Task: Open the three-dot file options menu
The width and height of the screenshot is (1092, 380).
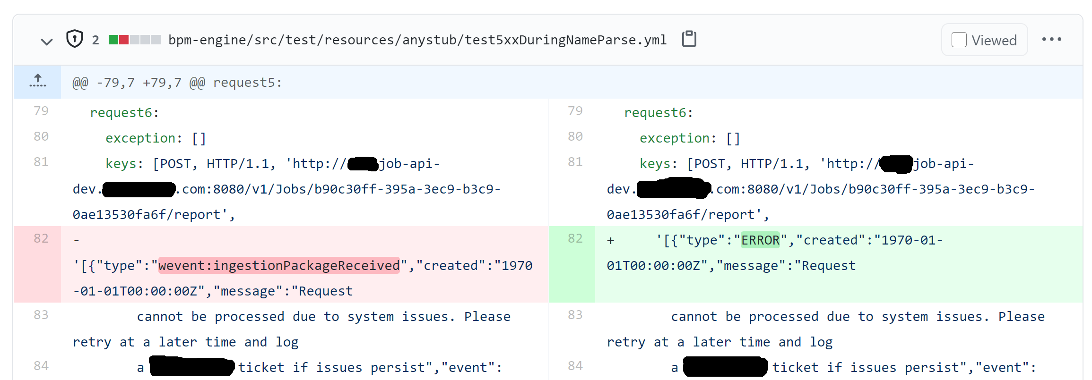Action: tap(1051, 40)
